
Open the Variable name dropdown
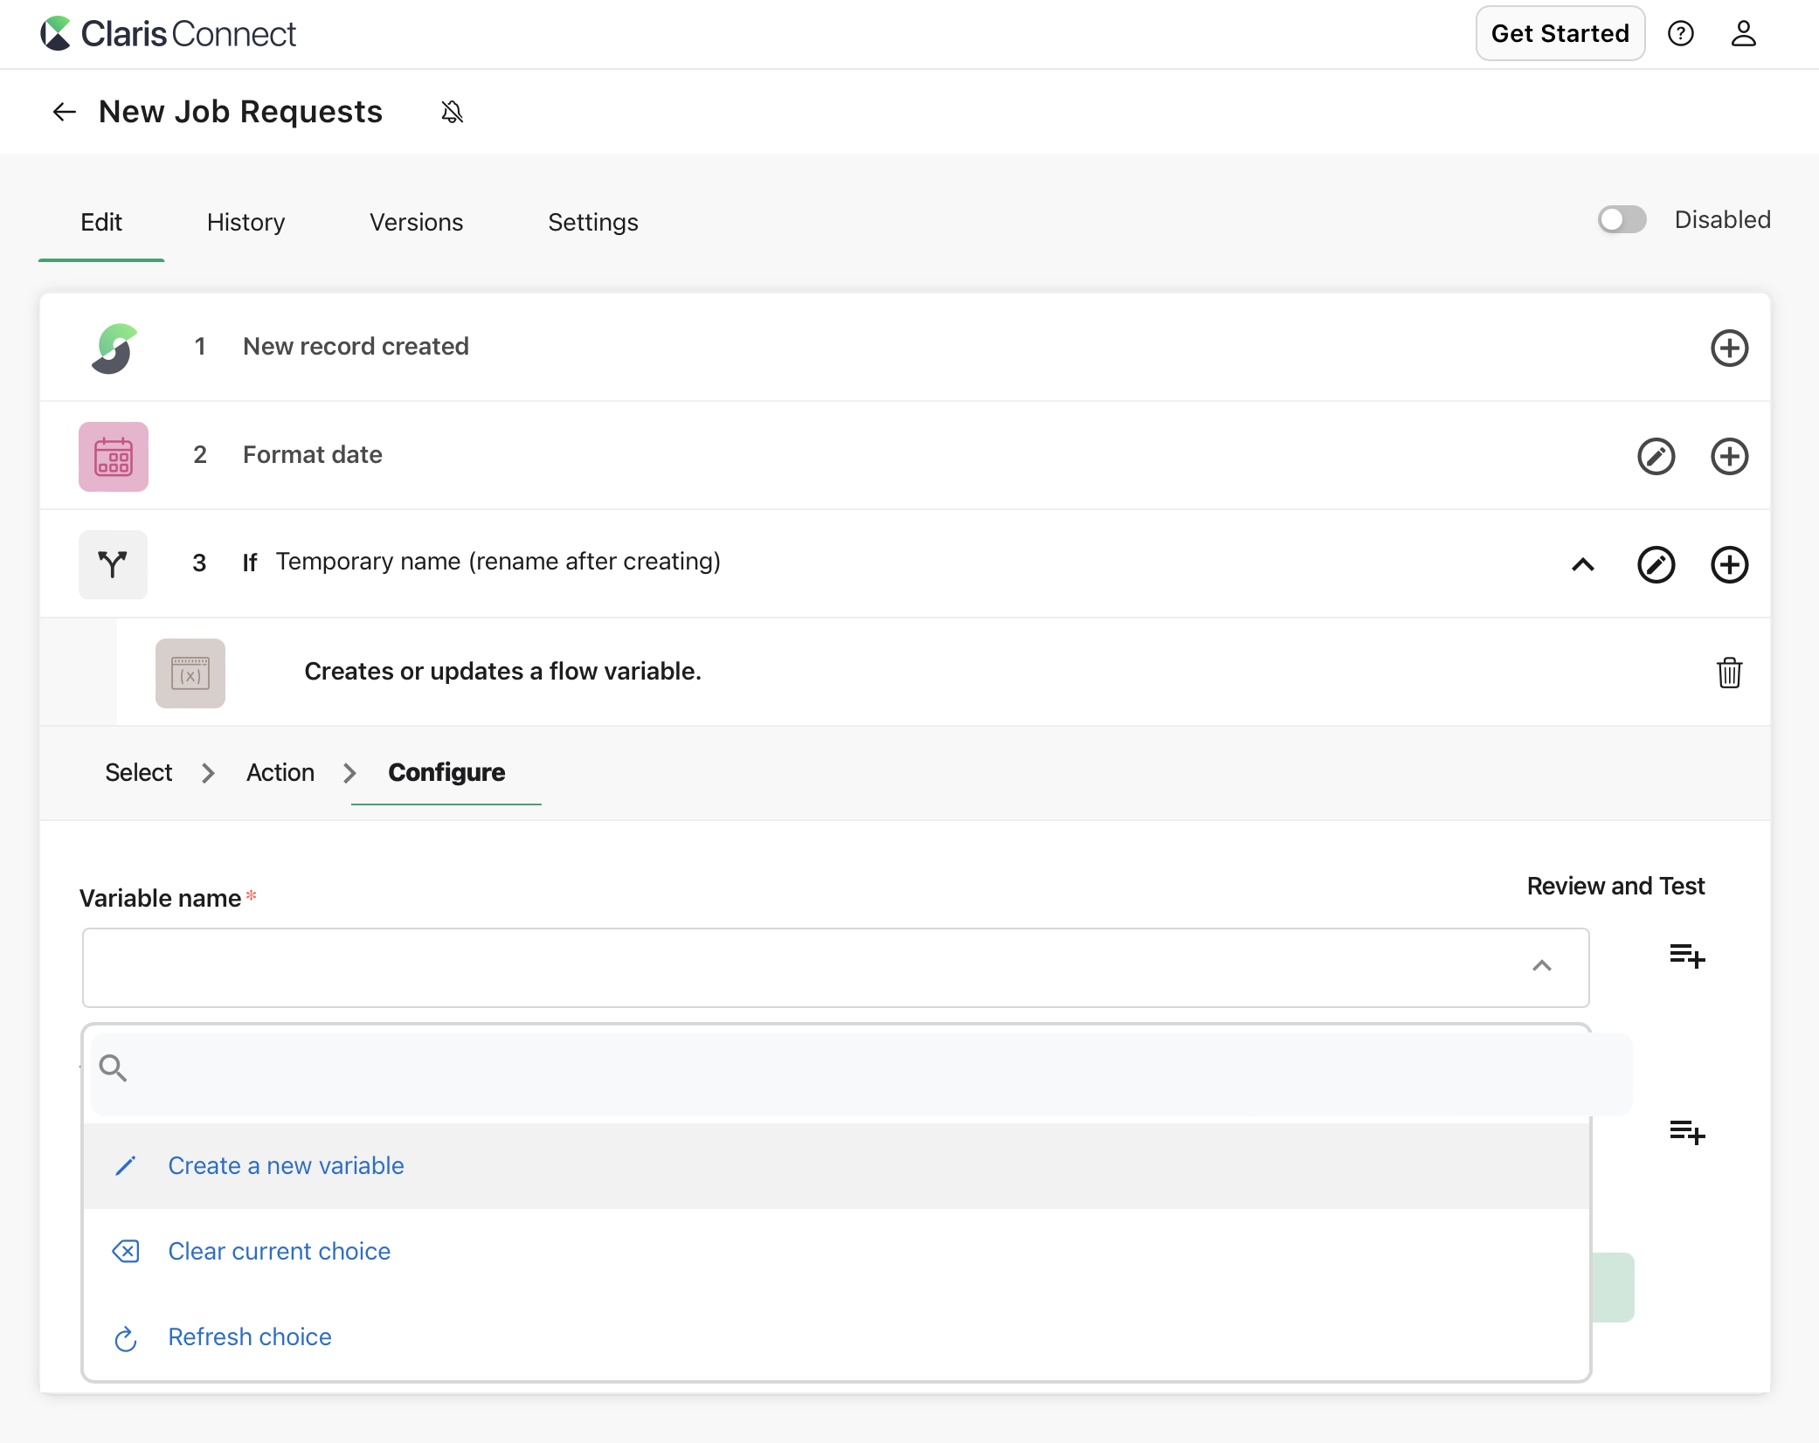[x=1541, y=967]
